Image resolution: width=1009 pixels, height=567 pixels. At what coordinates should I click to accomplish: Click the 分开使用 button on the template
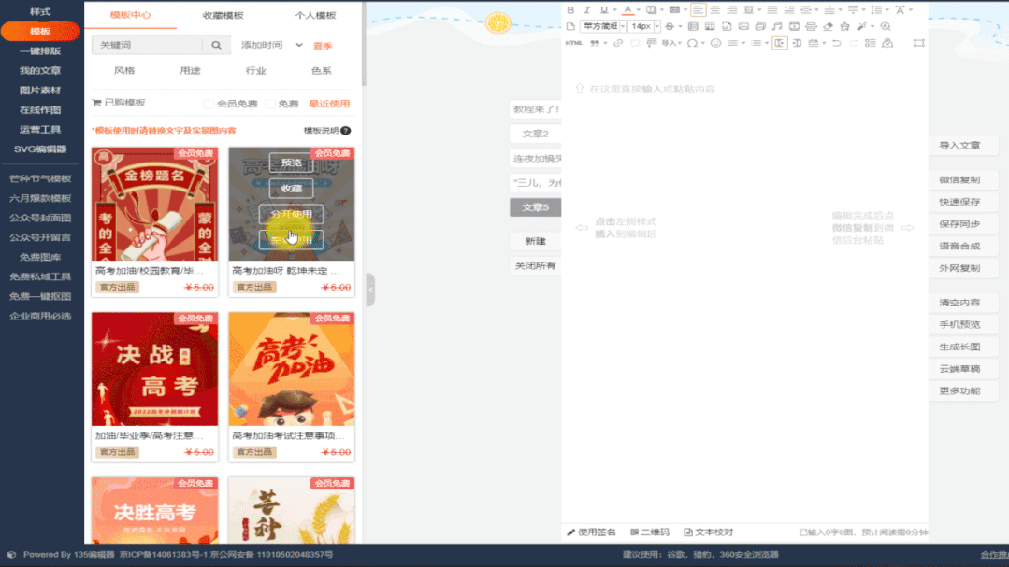pyautogui.click(x=292, y=214)
